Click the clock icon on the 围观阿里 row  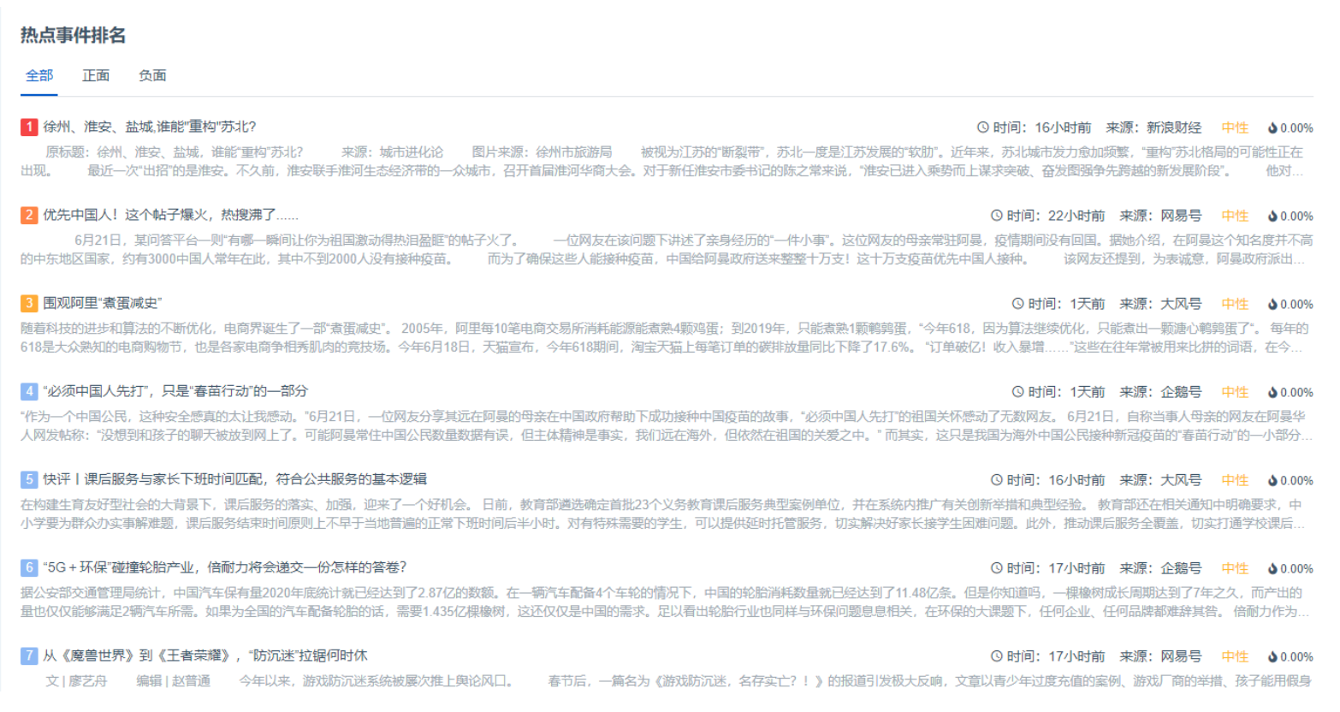[x=1018, y=304]
